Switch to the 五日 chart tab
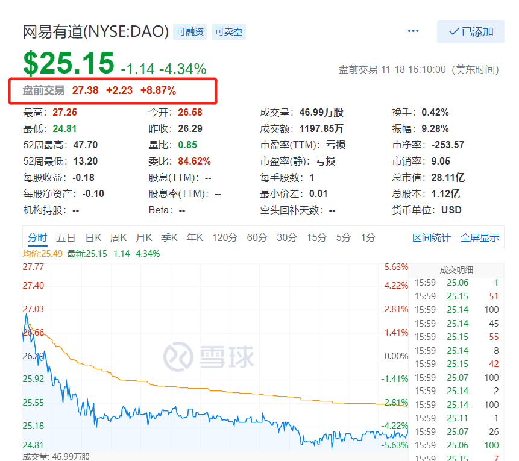The width and height of the screenshot is (519, 461). point(66,237)
